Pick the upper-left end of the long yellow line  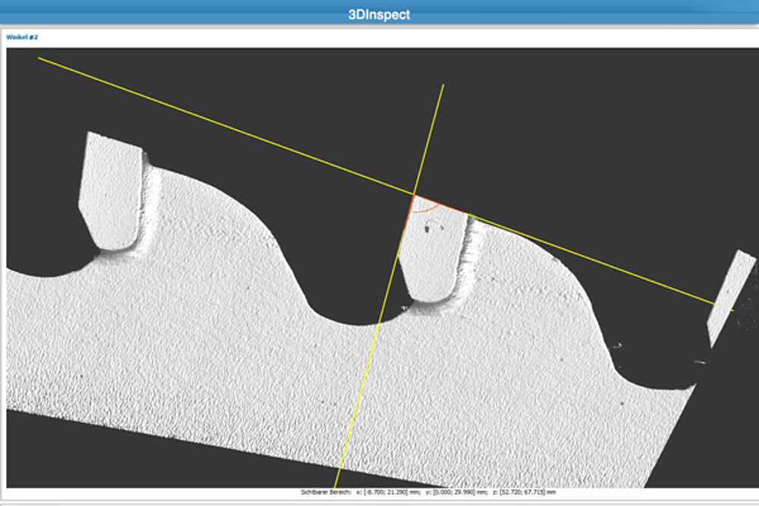[x=39, y=58]
